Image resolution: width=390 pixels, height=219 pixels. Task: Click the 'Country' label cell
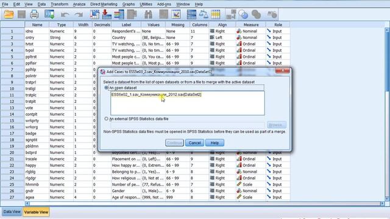point(126,38)
